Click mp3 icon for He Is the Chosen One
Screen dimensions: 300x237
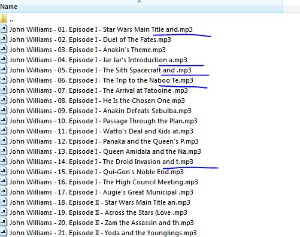(4, 100)
